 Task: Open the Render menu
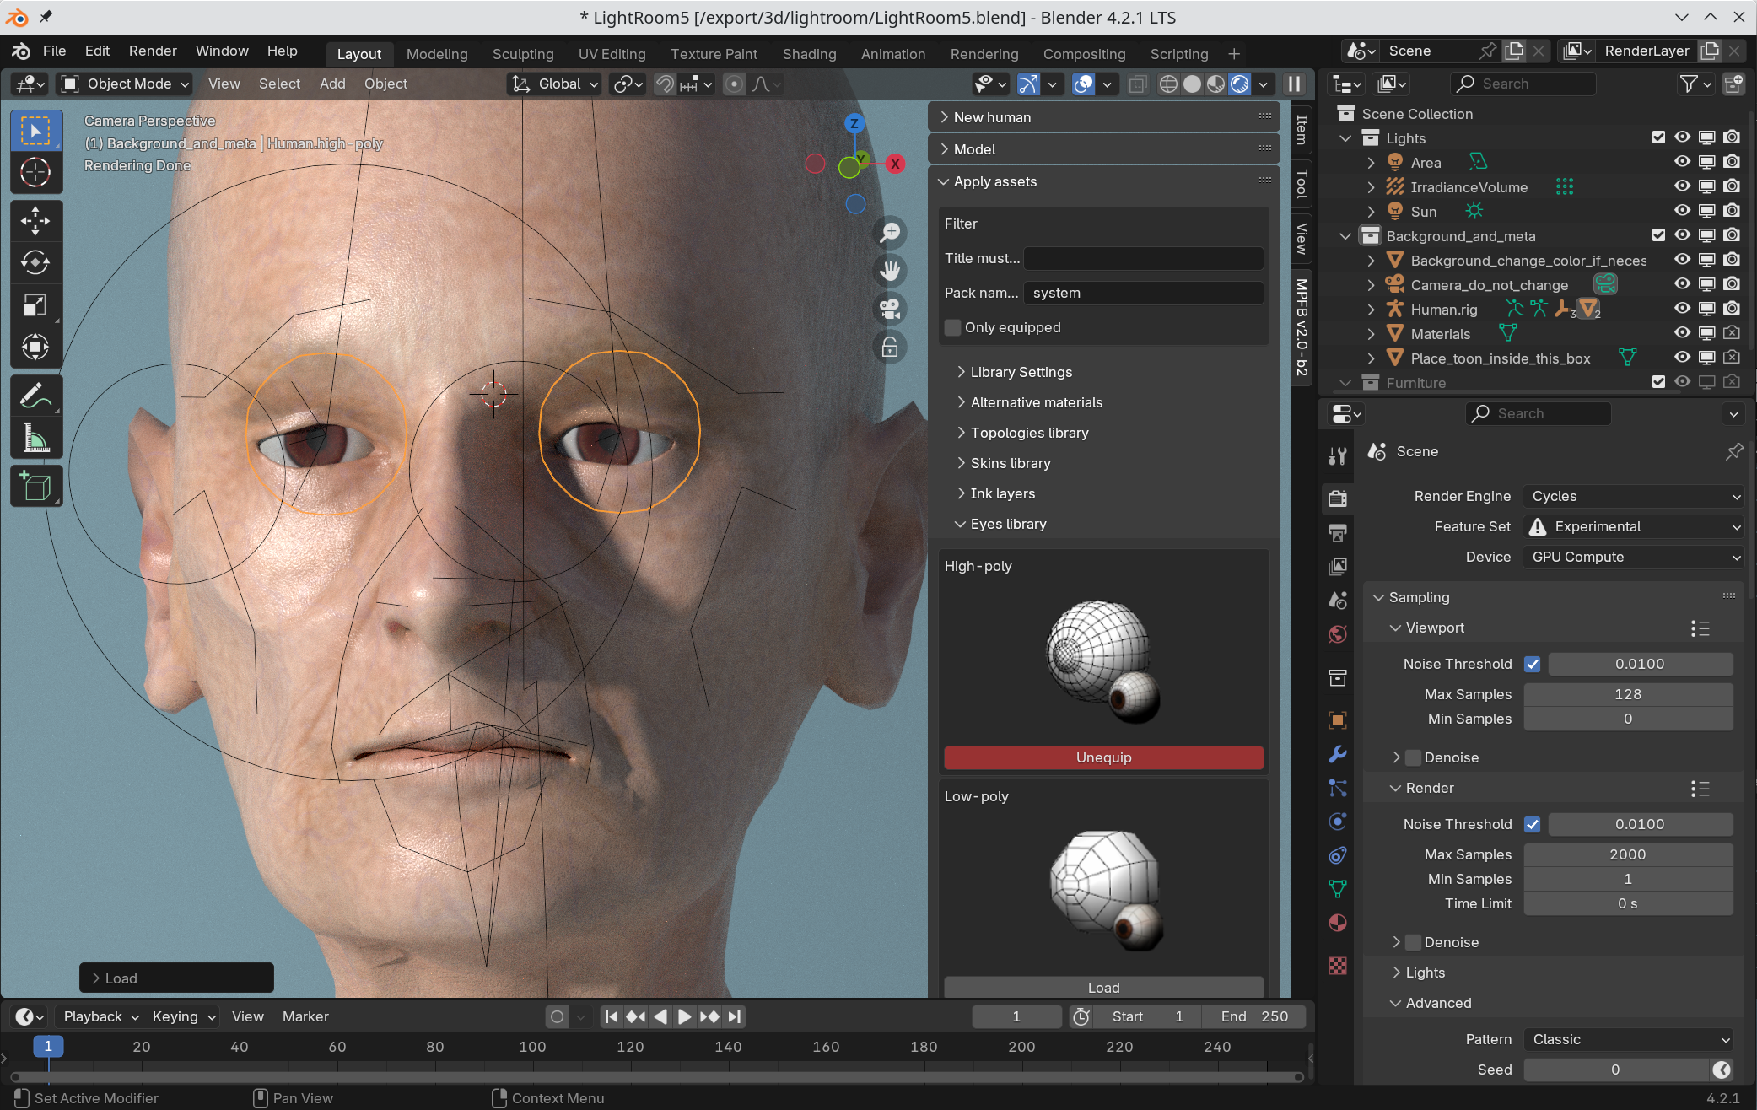pyautogui.click(x=153, y=51)
